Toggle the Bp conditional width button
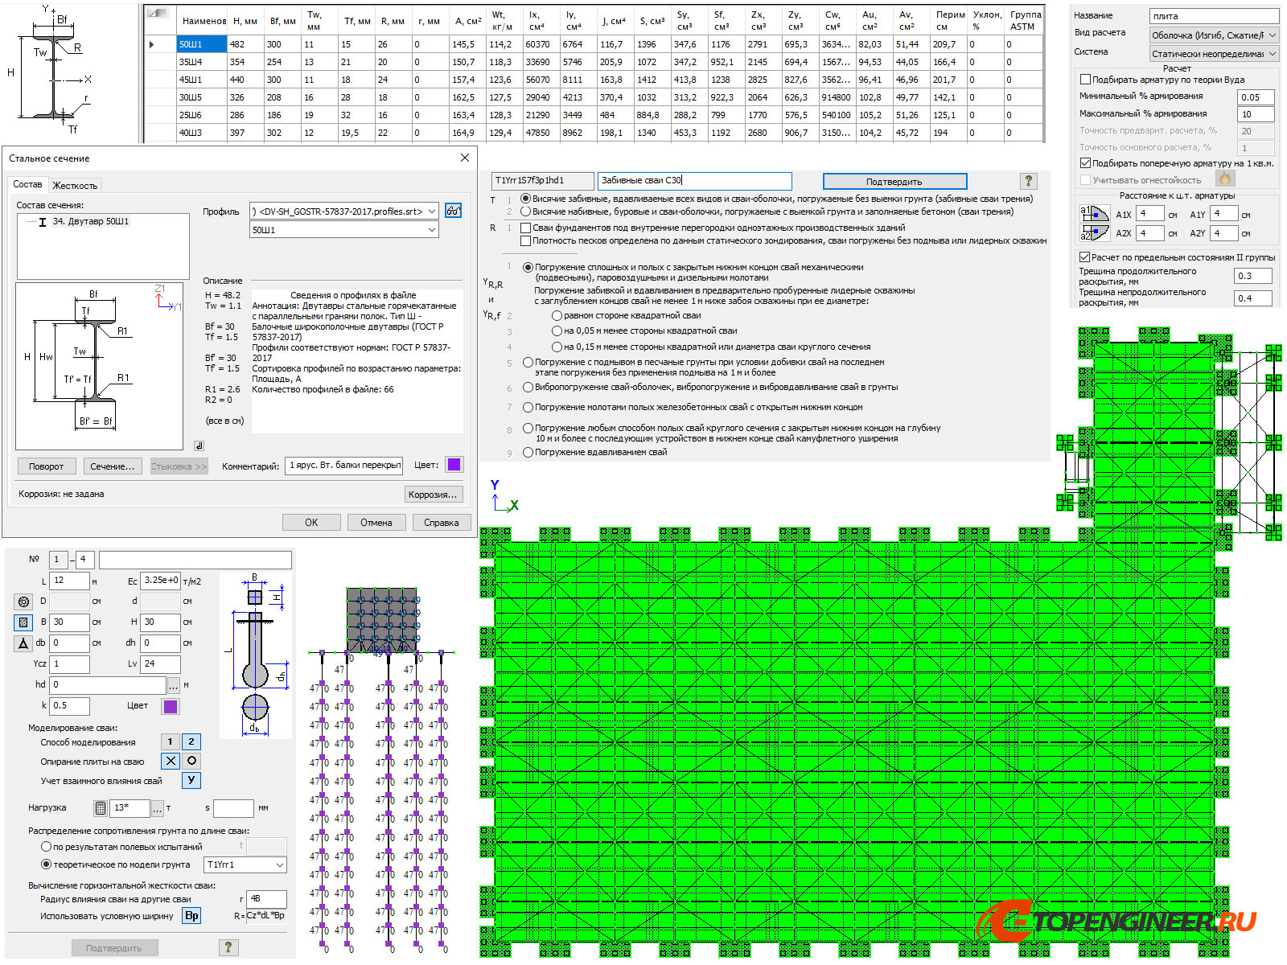The width and height of the screenshot is (1287, 965). point(191,916)
